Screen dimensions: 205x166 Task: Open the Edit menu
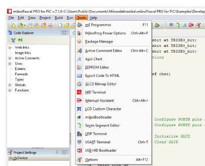(x=21, y=18)
